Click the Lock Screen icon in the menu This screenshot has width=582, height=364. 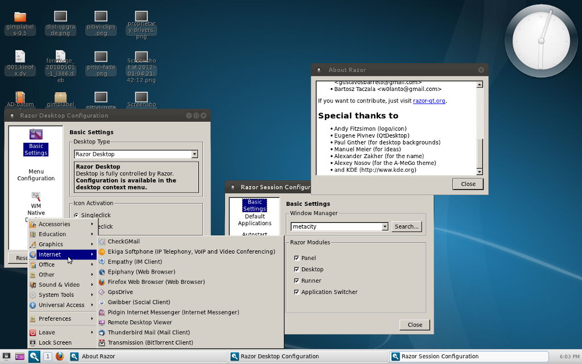33,343
